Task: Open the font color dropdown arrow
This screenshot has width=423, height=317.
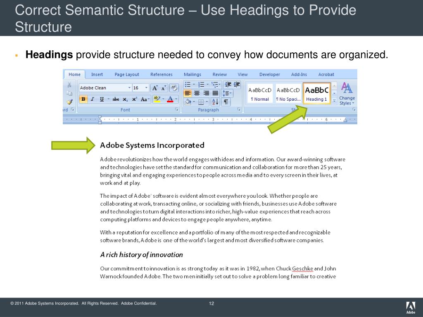Action: pyautogui.click(x=176, y=99)
